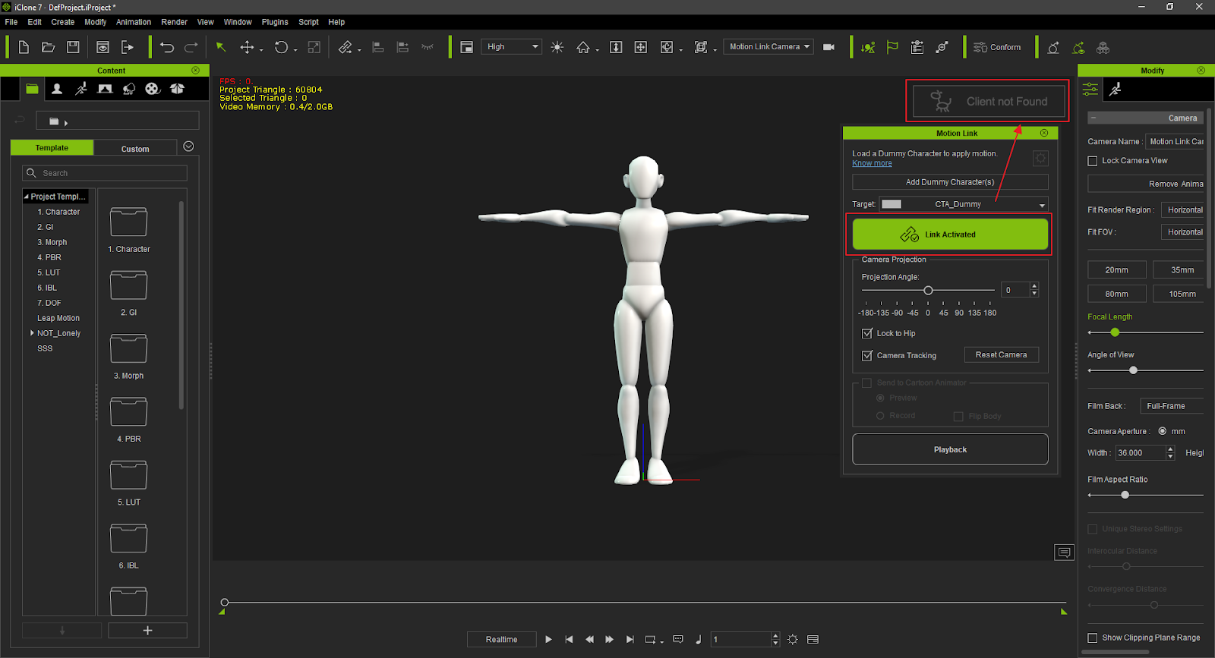Toggle Unique Stereo Settings checkbox
This screenshot has width=1215, height=658.
tap(1093, 529)
